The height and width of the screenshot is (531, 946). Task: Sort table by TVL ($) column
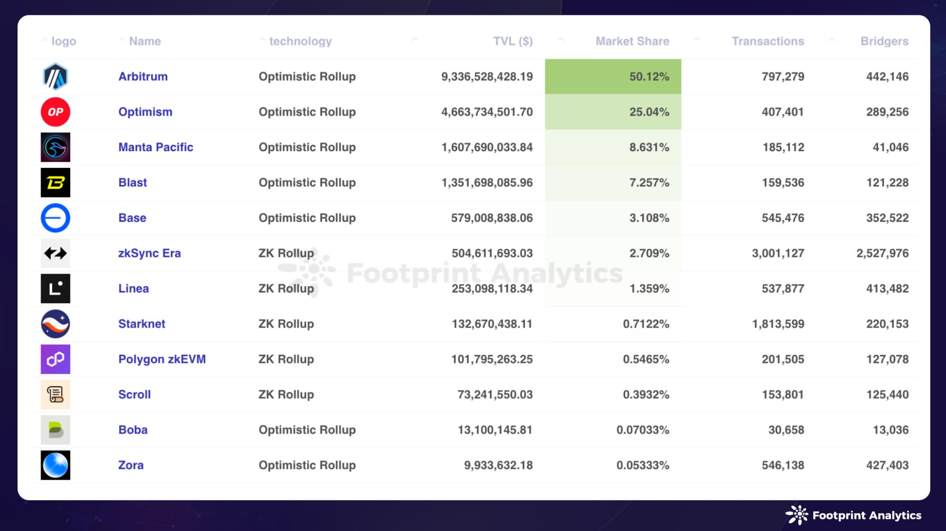coord(512,41)
